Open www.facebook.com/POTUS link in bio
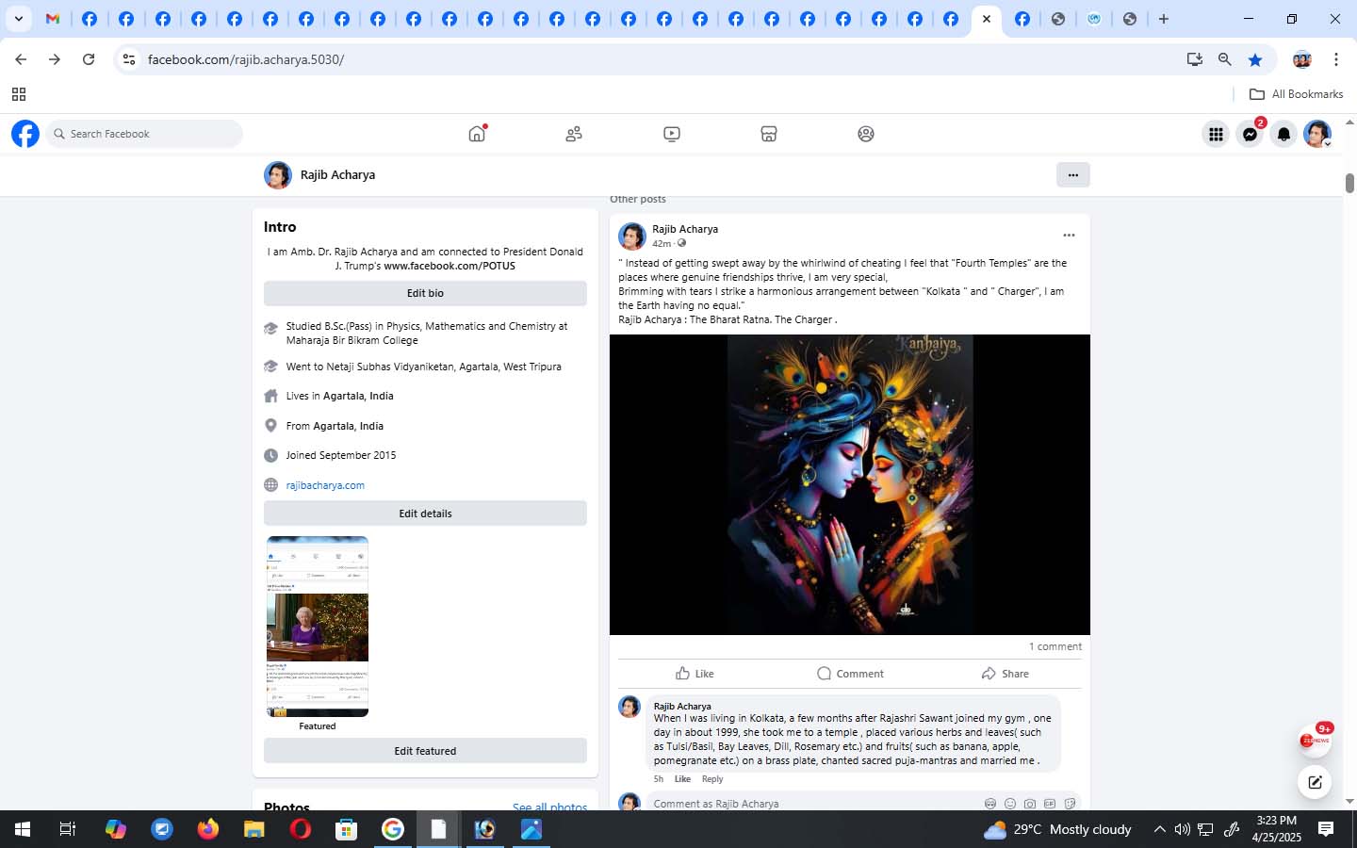1357x848 pixels. [x=450, y=266]
